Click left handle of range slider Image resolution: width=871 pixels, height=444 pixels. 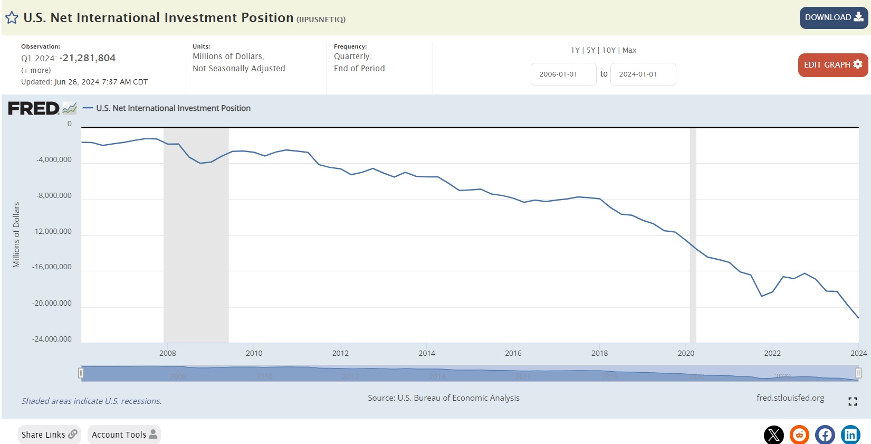click(x=81, y=373)
